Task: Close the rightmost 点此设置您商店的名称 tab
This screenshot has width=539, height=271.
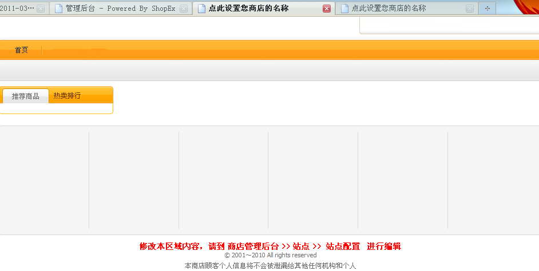Action: (469, 9)
